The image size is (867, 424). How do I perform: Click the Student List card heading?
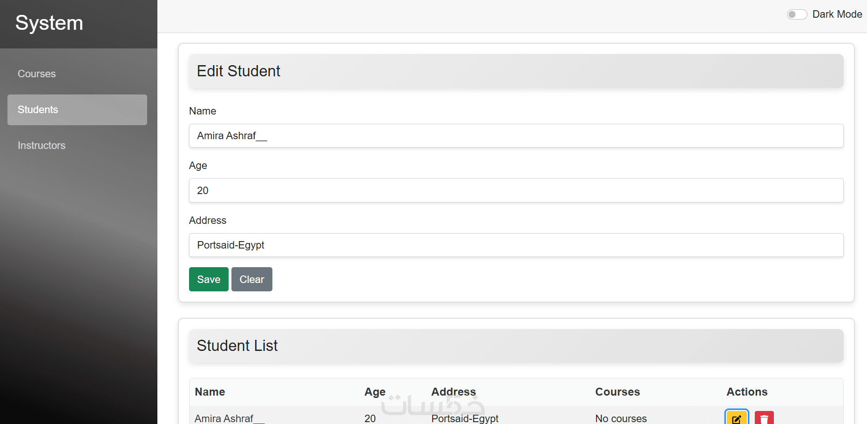click(x=237, y=346)
